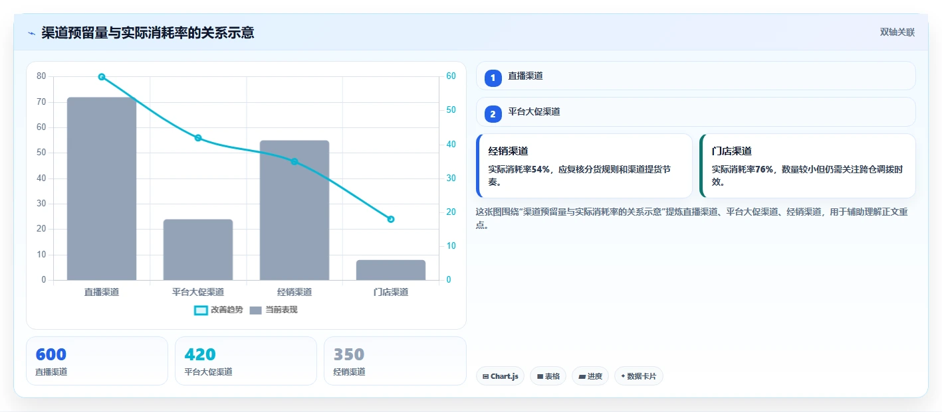Click the 门店渠道 bar in the chart

[x=391, y=270]
